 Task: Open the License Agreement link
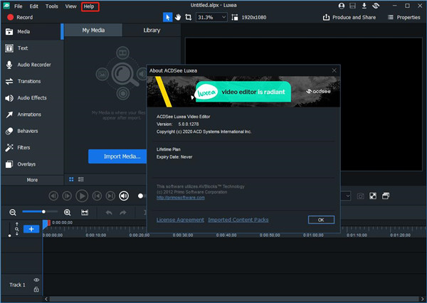[180, 220]
